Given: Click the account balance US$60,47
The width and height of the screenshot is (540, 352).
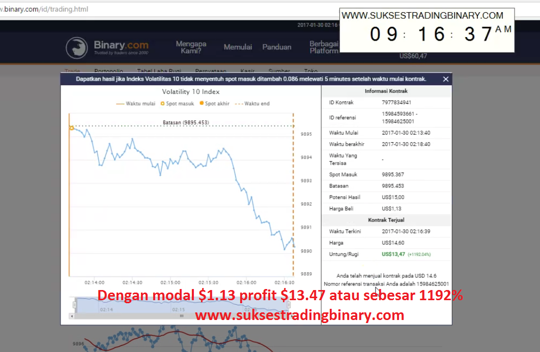Looking at the screenshot, I should (413, 56).
